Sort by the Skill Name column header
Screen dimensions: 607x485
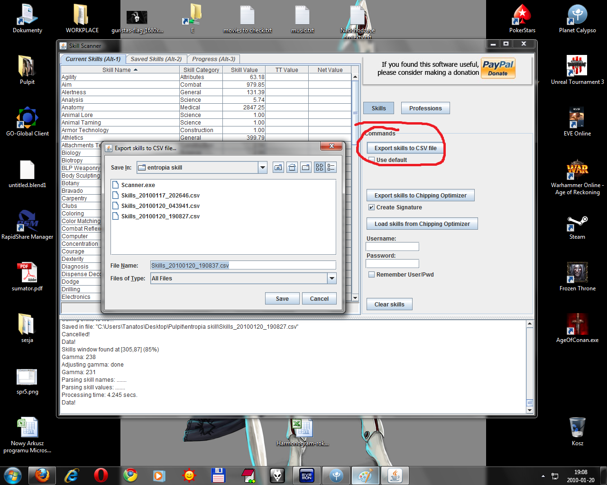tap(120, 70)
